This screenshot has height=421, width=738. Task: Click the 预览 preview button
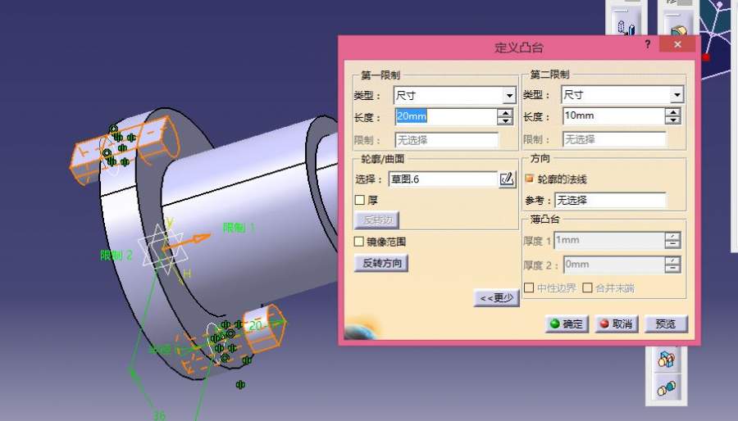[x=666, y=324]
